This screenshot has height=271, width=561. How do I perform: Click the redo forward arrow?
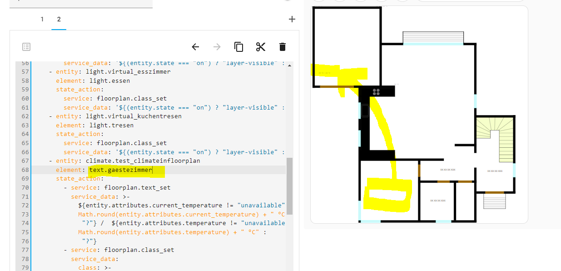(x=217, y=46)
